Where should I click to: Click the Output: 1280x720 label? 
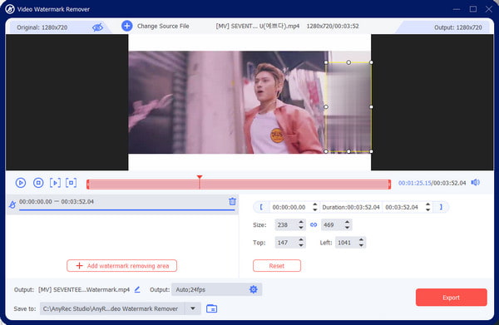458,27
